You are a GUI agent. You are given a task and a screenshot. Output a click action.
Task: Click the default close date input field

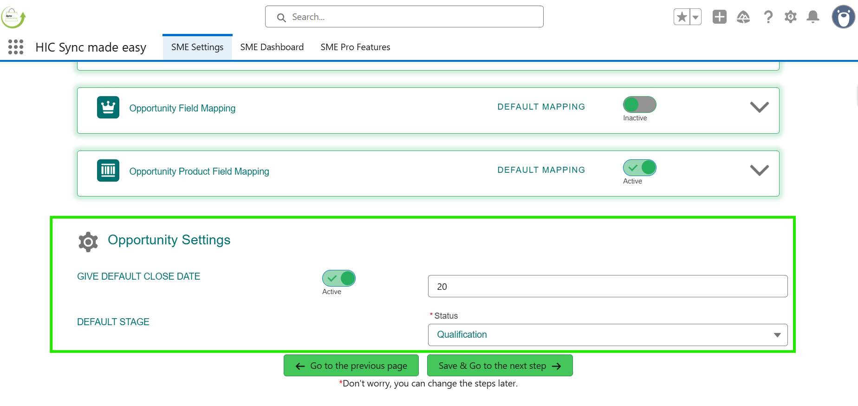point(607,287)
